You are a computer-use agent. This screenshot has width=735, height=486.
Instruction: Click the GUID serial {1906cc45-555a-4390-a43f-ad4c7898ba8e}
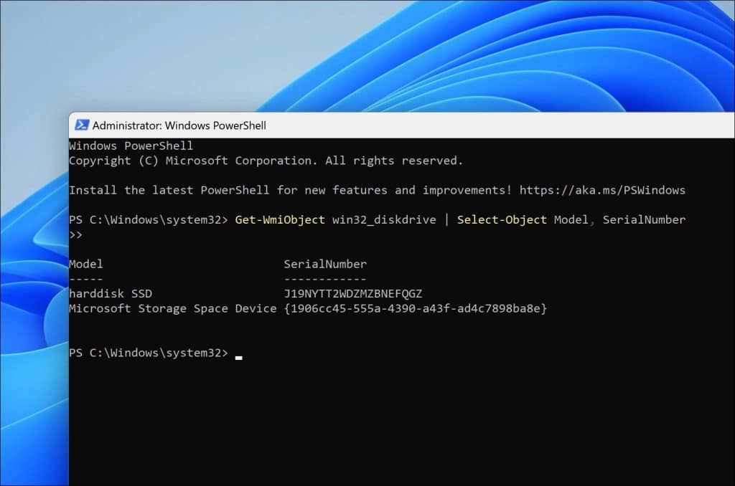416,308
